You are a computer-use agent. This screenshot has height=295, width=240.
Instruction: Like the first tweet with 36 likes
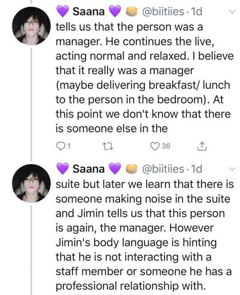pos(155,146)
